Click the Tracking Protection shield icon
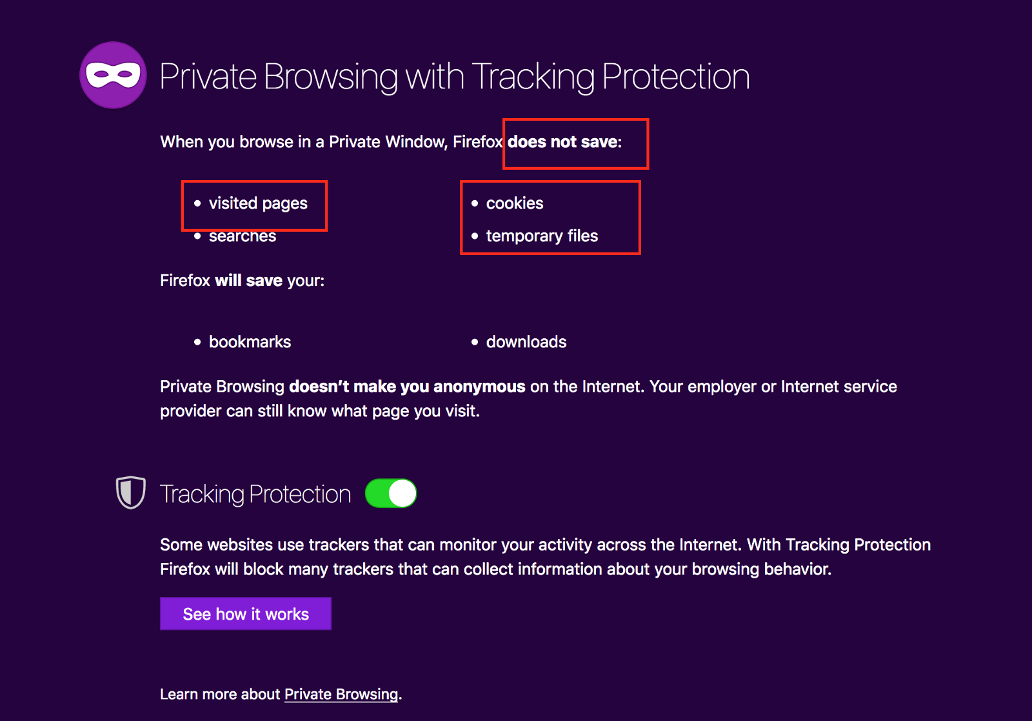 [130, 493]
